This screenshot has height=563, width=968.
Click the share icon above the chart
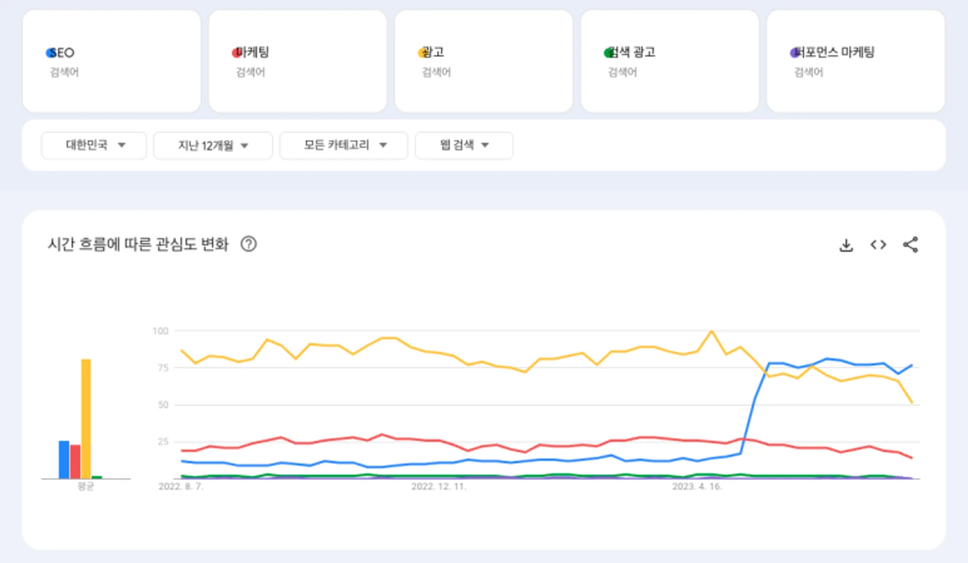coord(911,244)
